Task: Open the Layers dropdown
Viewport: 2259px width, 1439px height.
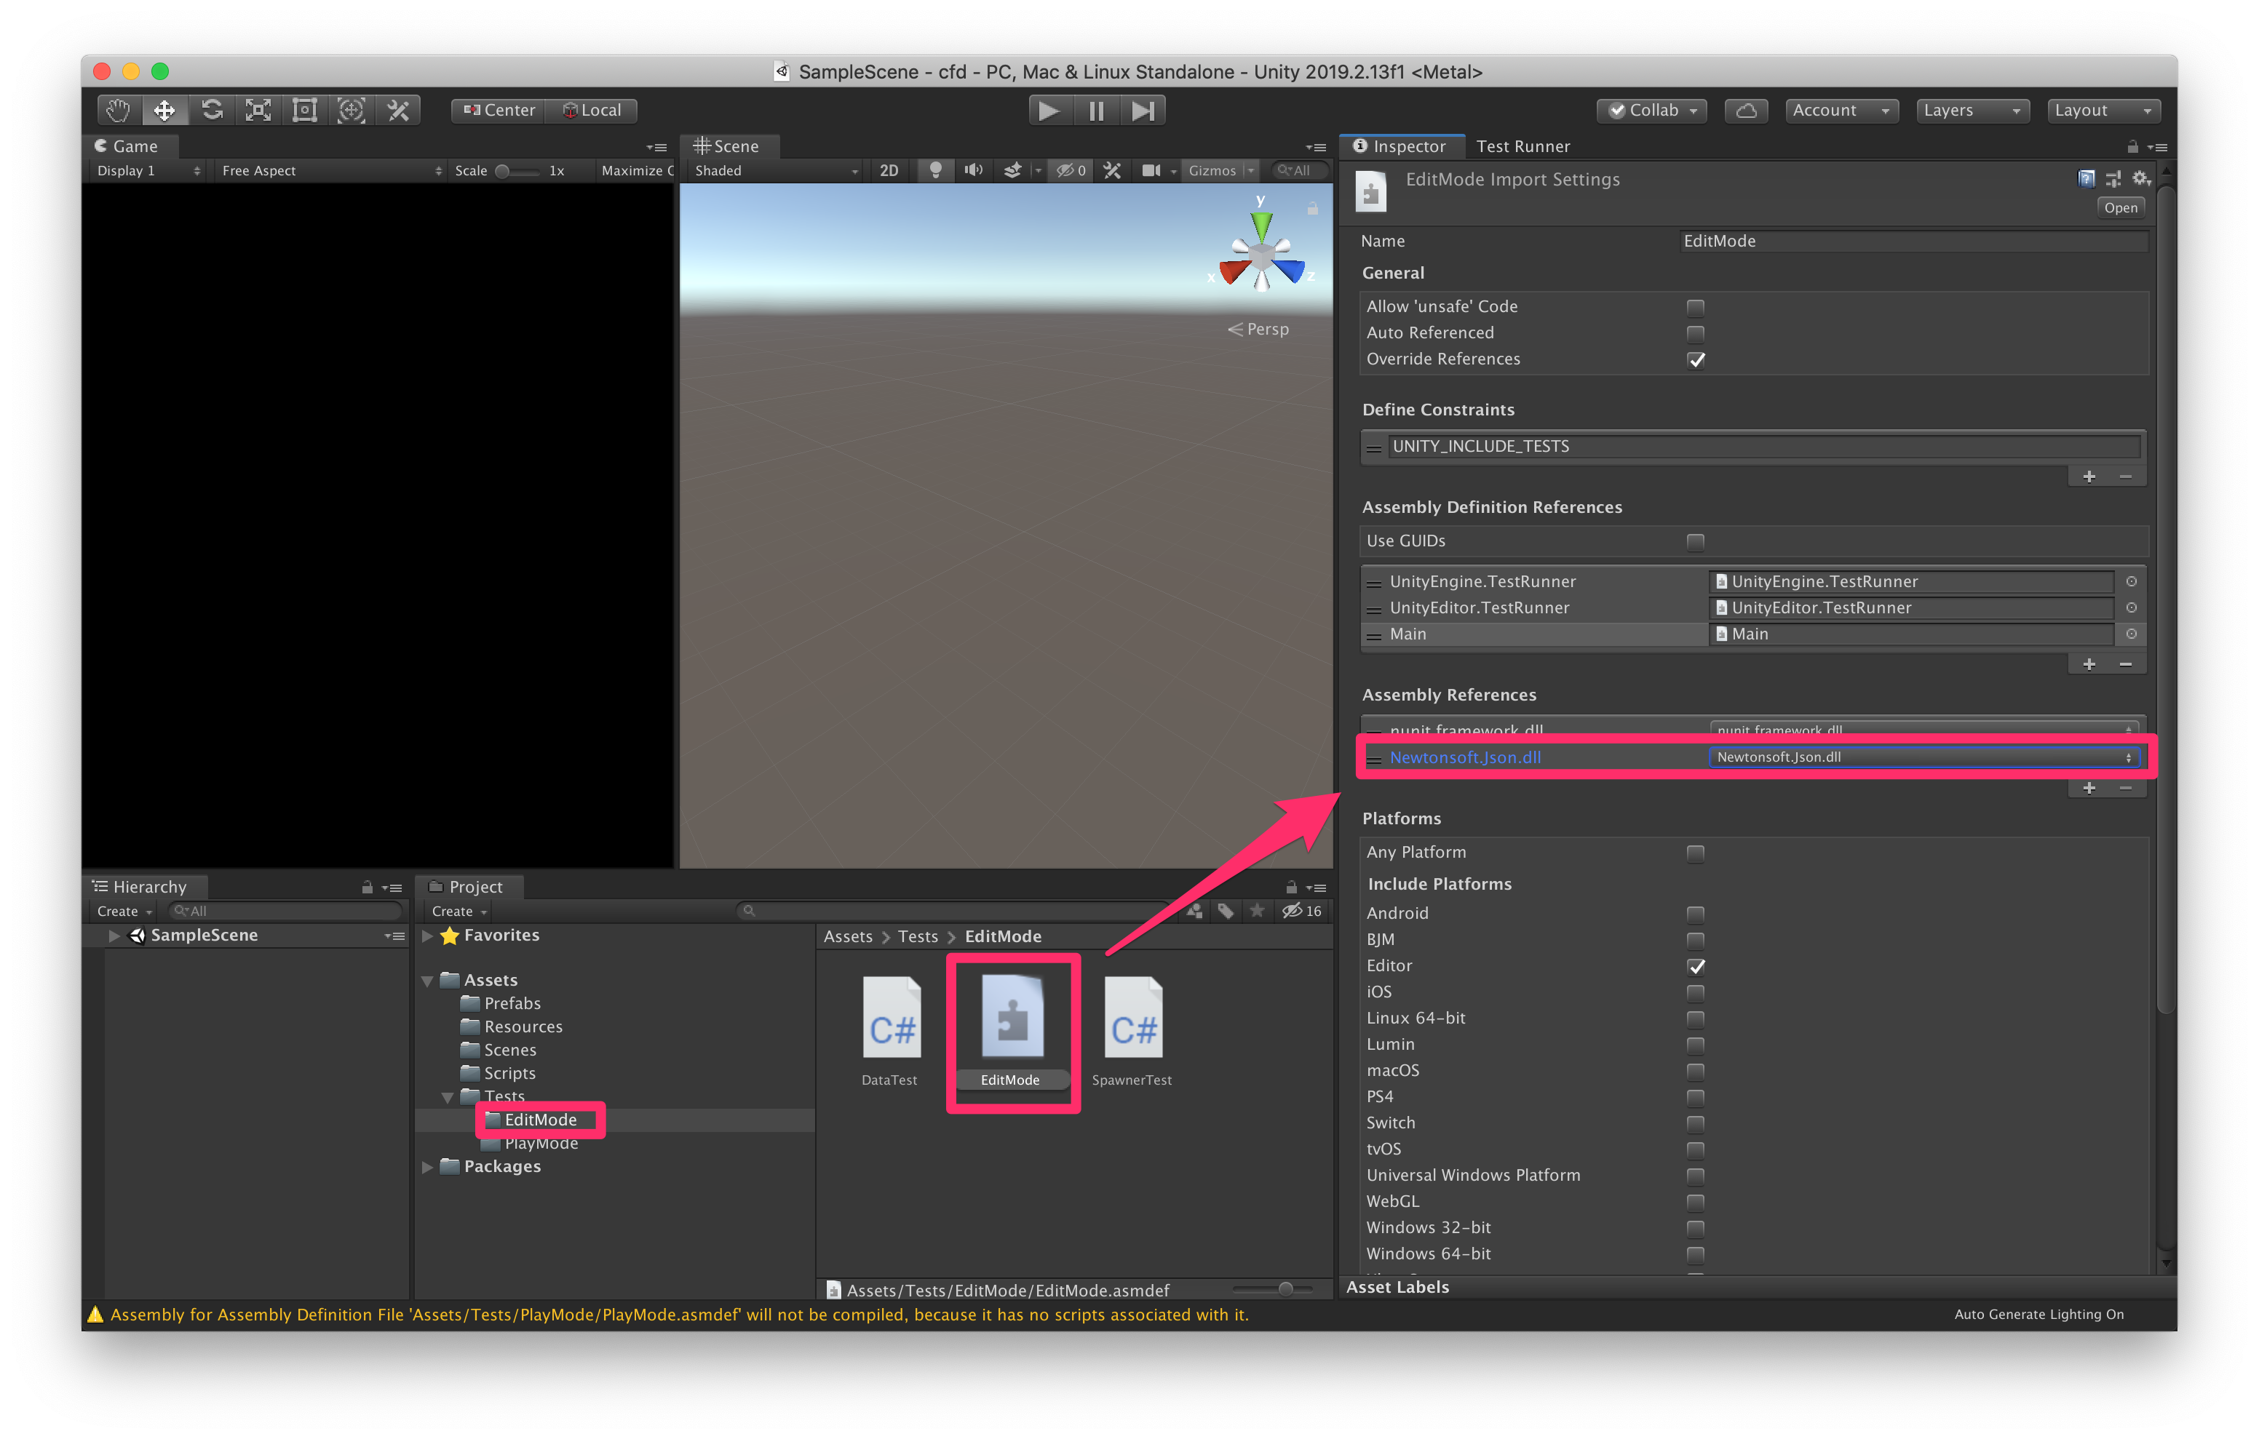Action: (1971, 111)
